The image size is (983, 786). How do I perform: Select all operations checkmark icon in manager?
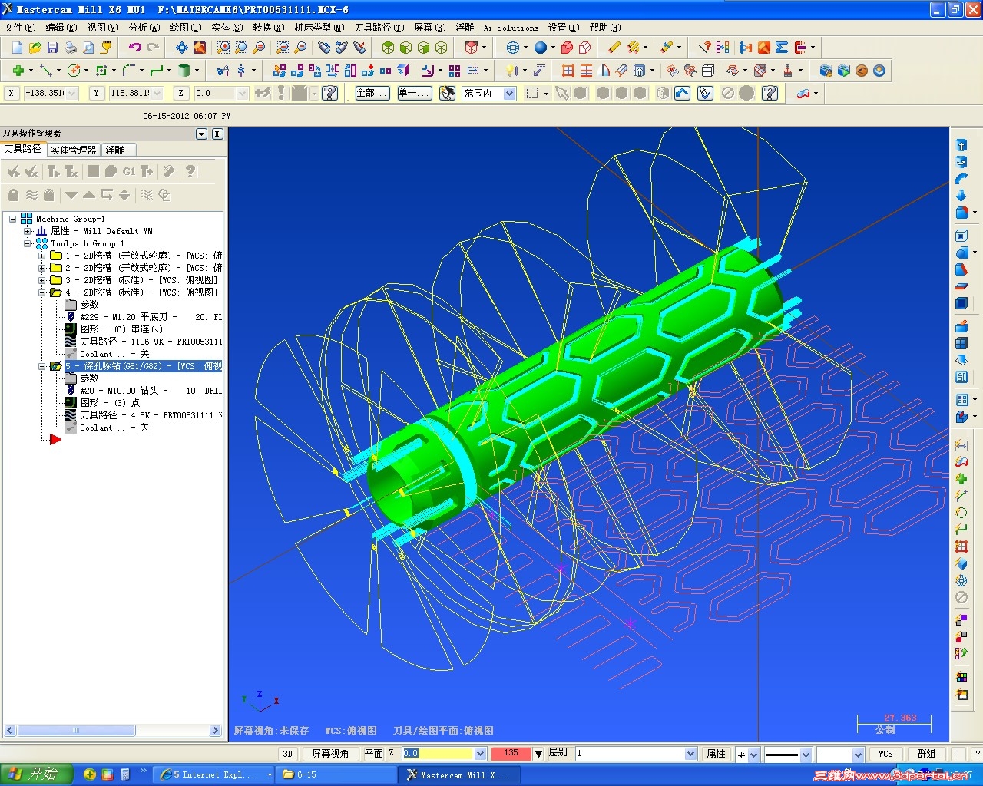click(13, 171)
